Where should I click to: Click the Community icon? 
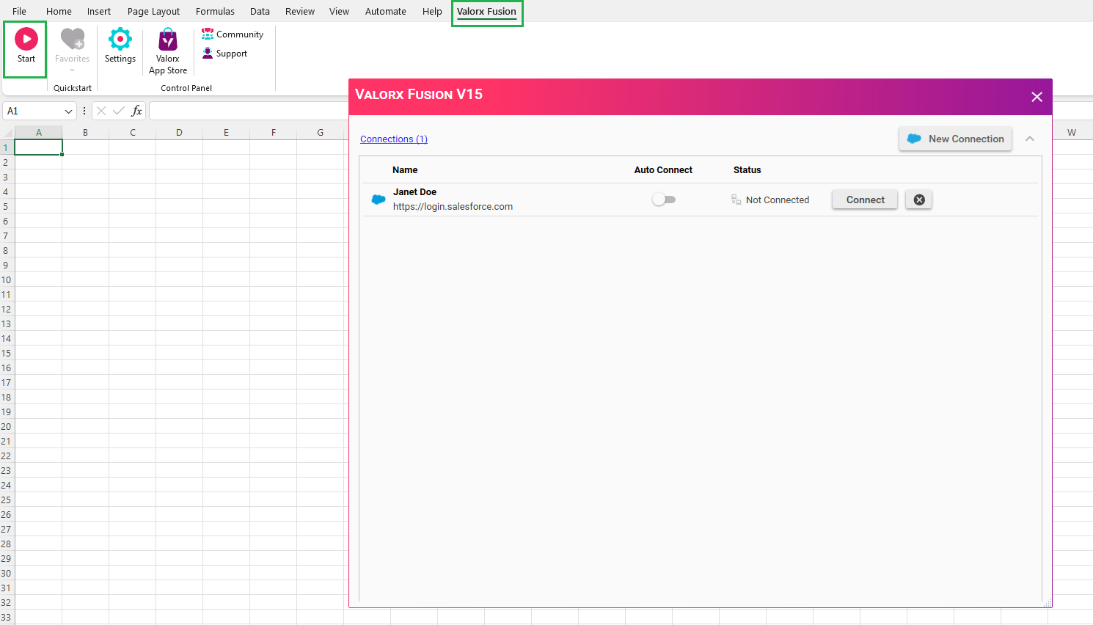click(x=208, y=34)
